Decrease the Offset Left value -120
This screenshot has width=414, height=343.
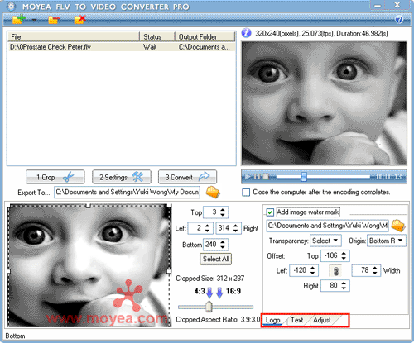[x=312, y=273]
